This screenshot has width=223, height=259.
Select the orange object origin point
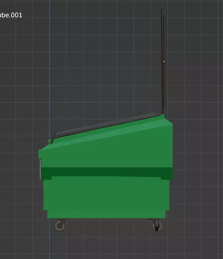point(164,61)
